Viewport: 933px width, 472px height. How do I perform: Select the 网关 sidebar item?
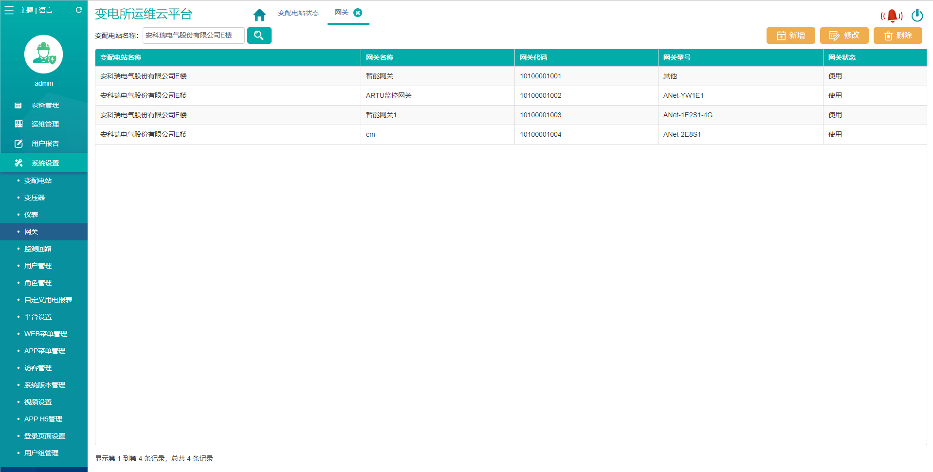click(x=44, y=232)
